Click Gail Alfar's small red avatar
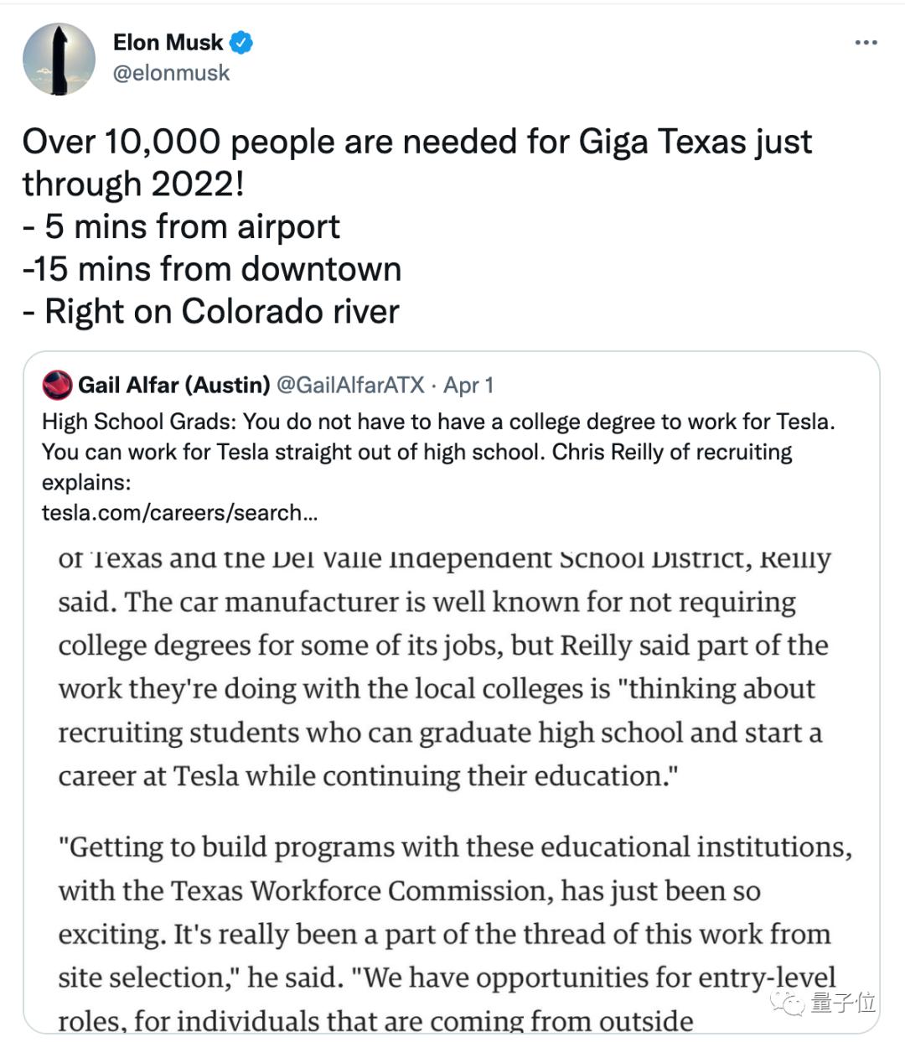The image size is (905, 1042). tap(58, 385)
